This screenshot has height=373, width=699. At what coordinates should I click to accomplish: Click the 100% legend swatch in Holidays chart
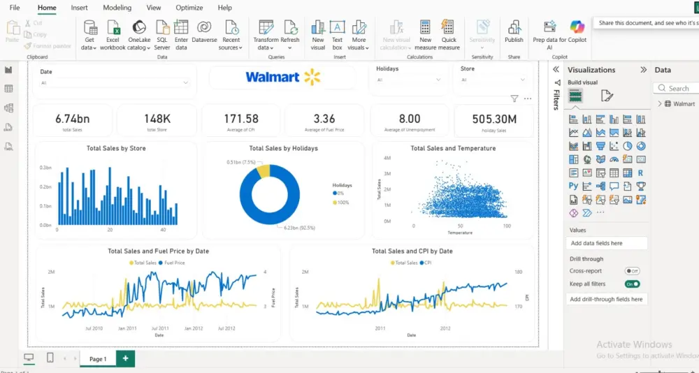335,203
